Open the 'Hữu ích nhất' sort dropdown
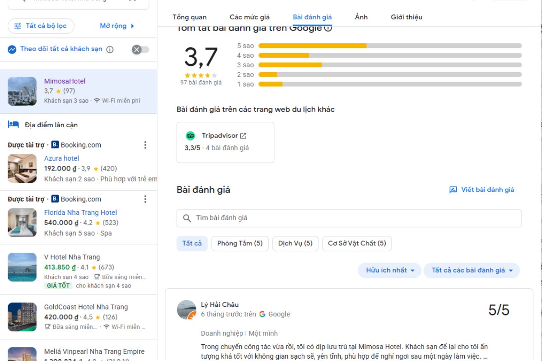The height and width of the screenshot is (361, 542). [x=389, y=270]
